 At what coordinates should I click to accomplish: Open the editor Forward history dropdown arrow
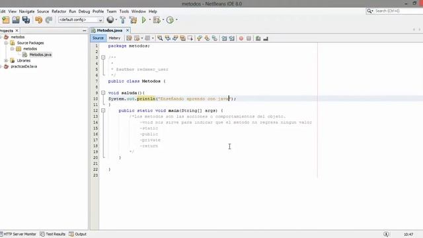click(x=153, y=38)
